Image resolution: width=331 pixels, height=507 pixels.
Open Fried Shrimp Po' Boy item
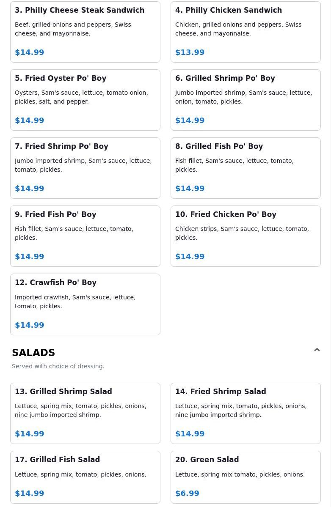pos(85,168)
